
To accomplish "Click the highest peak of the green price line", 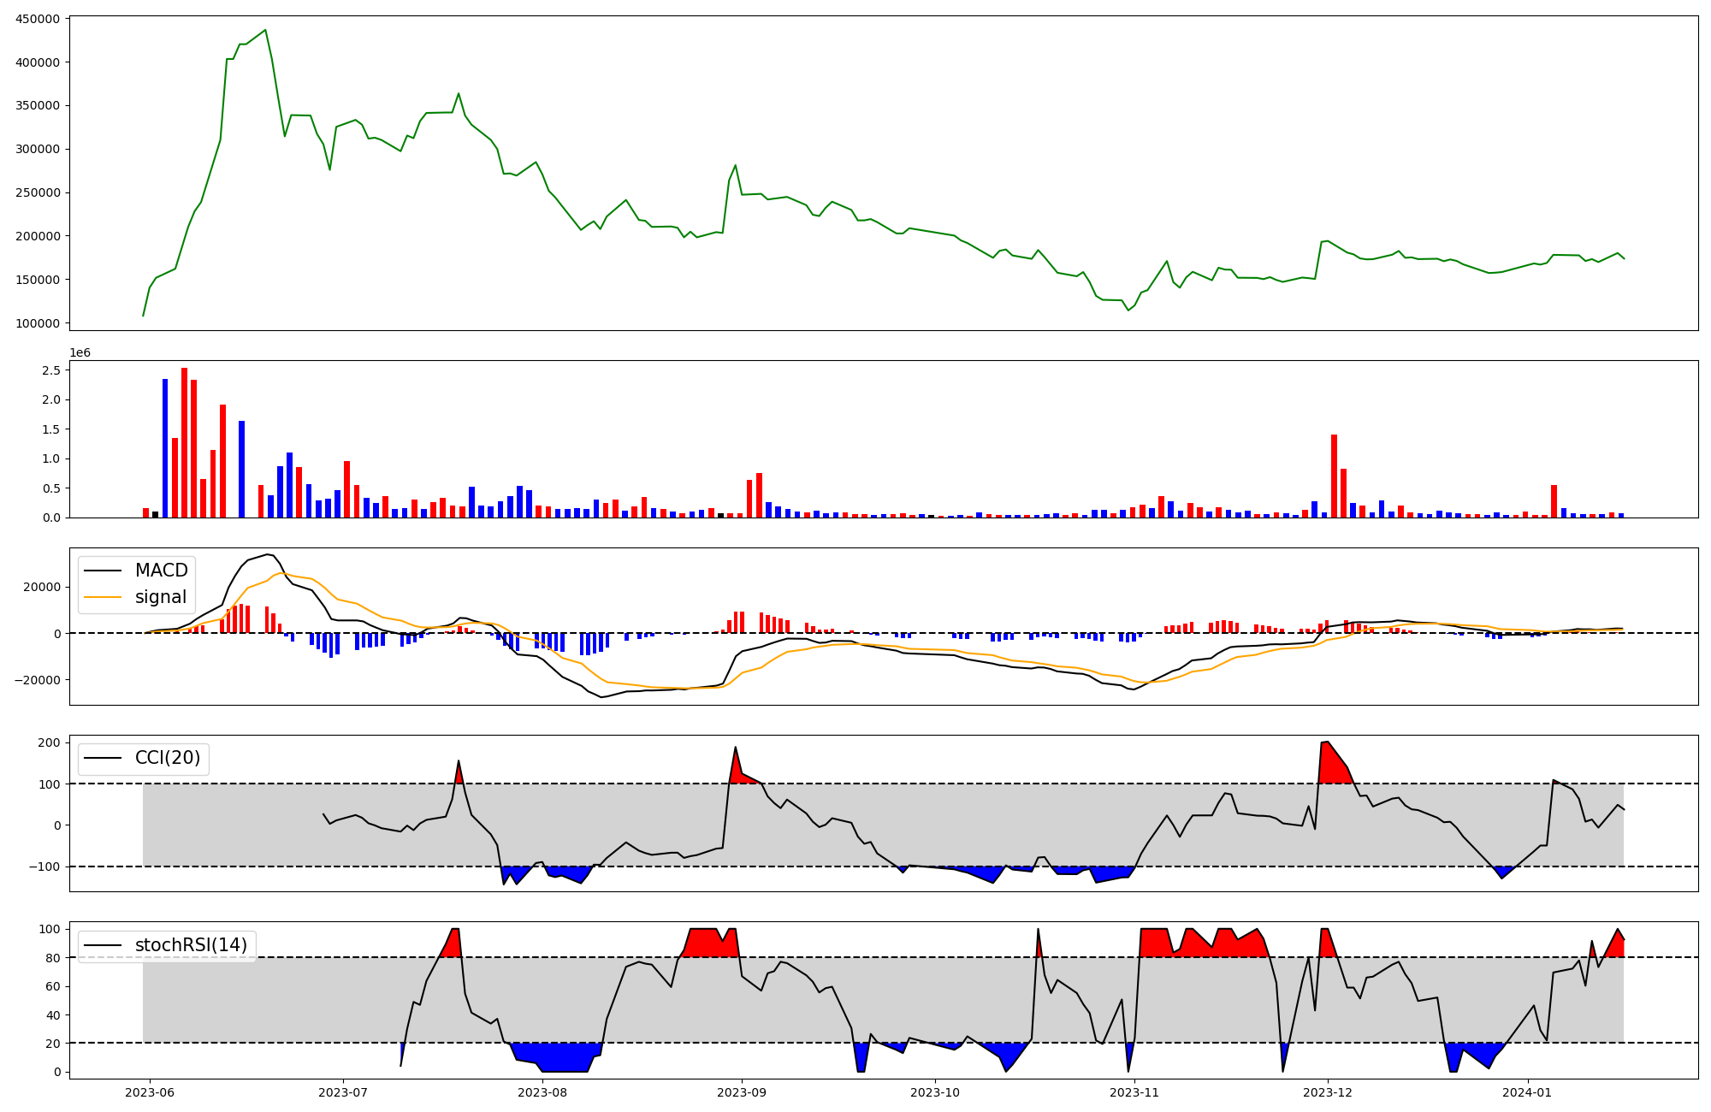I will (265, 31).
